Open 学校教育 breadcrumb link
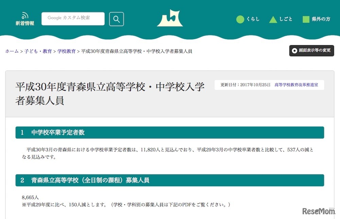 pyautogui.click(x=66, y=51)
